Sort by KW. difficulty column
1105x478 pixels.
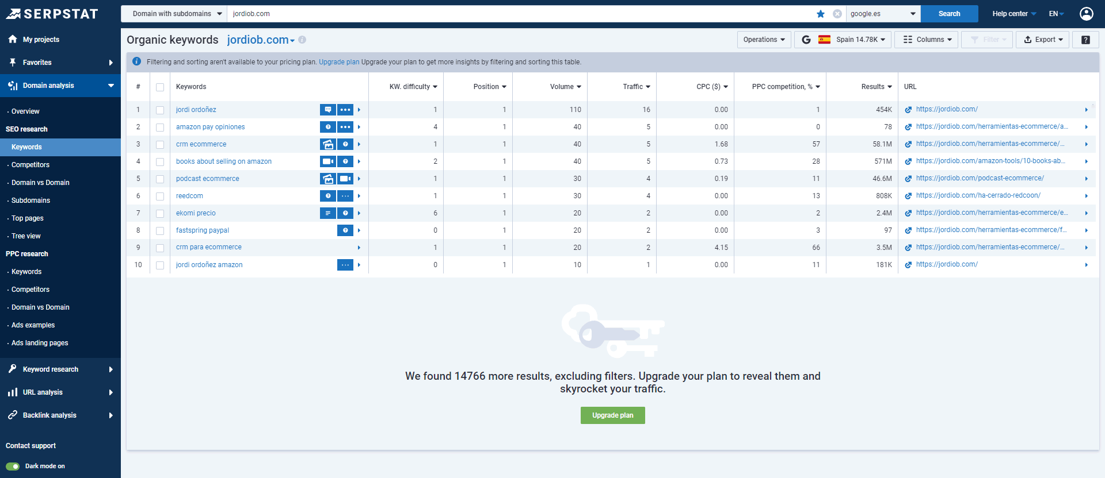(x=413, y=87)
